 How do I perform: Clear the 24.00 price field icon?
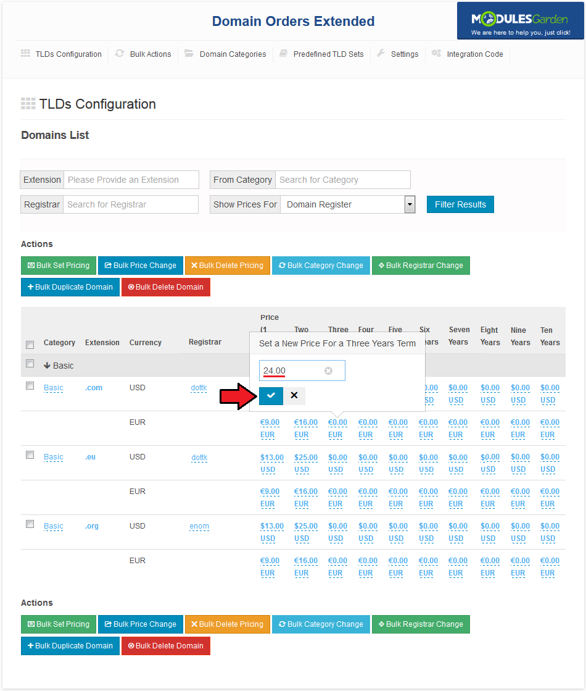pos(328,371)
